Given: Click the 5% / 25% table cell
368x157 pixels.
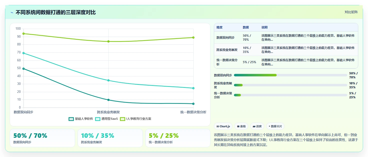Looking at the screenshot, I should [x=249, y=62].
